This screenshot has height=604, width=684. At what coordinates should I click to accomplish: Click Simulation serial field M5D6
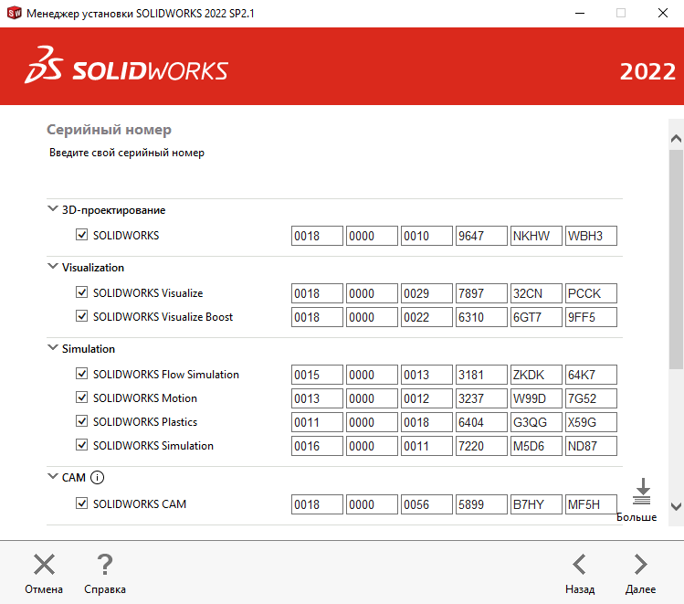click(536, 446)
